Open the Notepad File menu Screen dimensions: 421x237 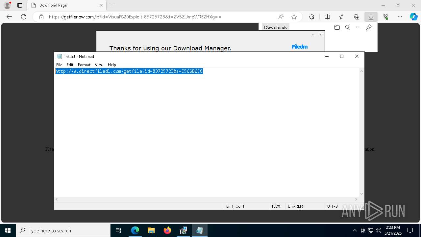point(59,65)
